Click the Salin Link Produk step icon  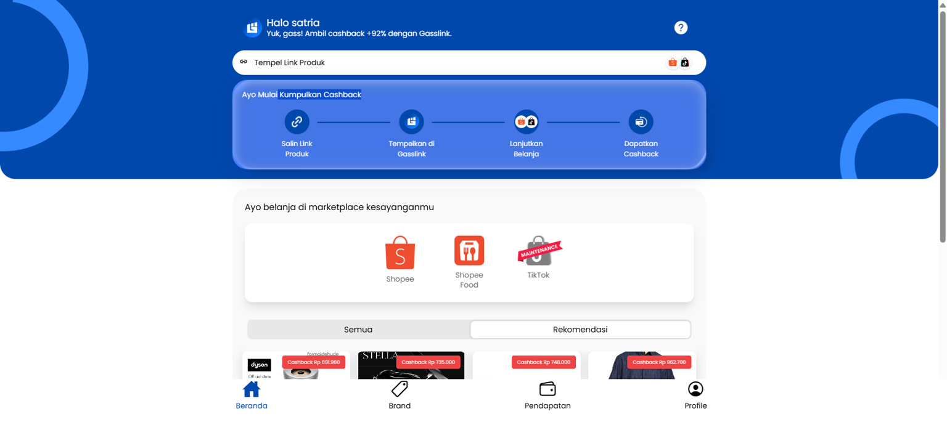pos(297,122)
